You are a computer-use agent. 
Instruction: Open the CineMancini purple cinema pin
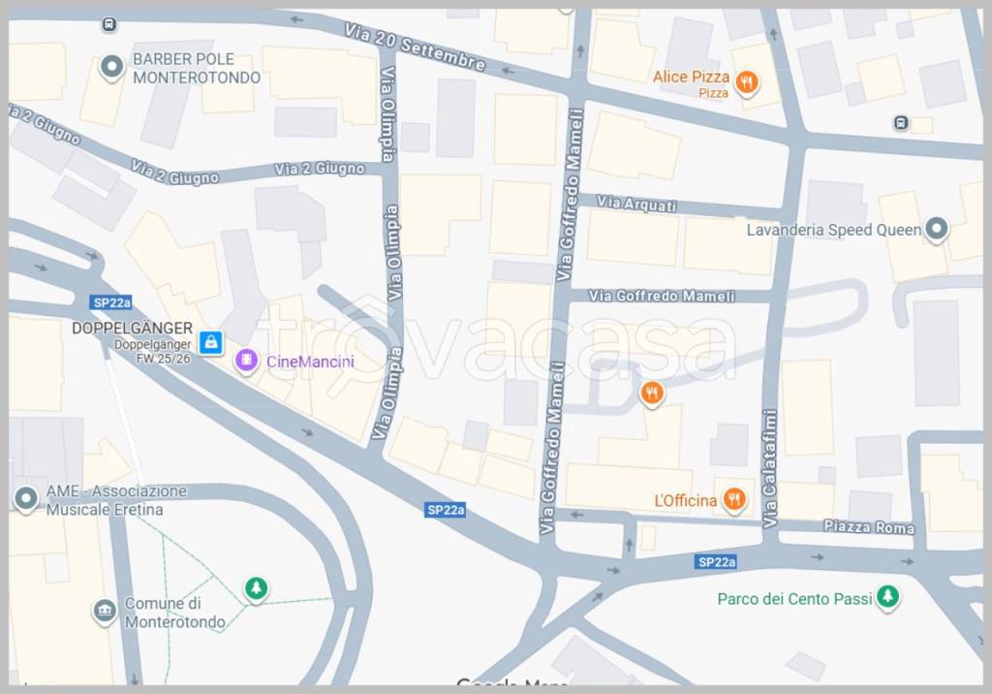(246, 361)
